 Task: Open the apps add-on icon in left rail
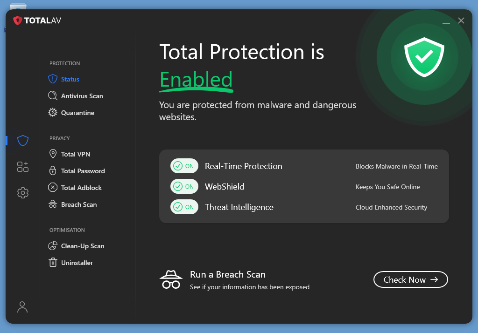pos(23,167)
